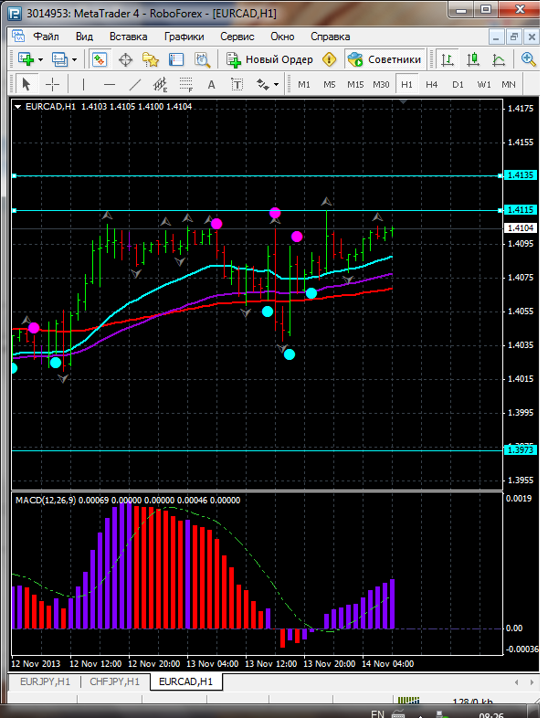Toggle the Market Watch window icon
Image resolution: width=548 pixels, height=718 pixels.
click(100, 59)
